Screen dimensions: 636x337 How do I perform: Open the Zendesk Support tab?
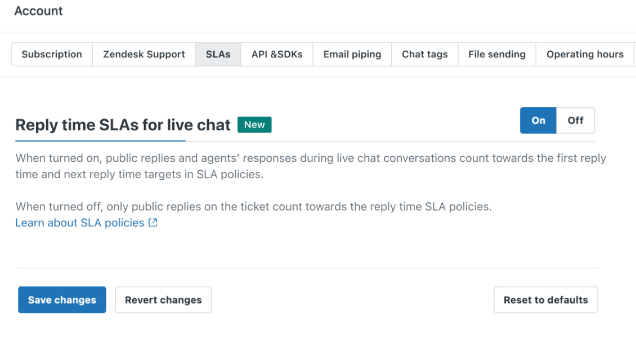click(144, 54)
